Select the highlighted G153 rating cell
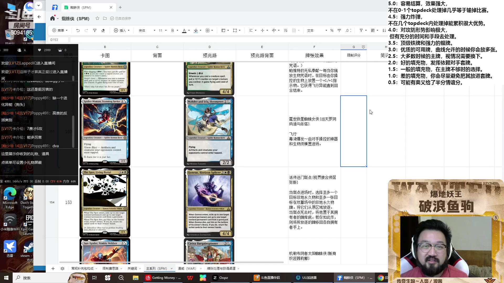The width and height of the screenshot is (504, 283). click(x=354, y=131)
